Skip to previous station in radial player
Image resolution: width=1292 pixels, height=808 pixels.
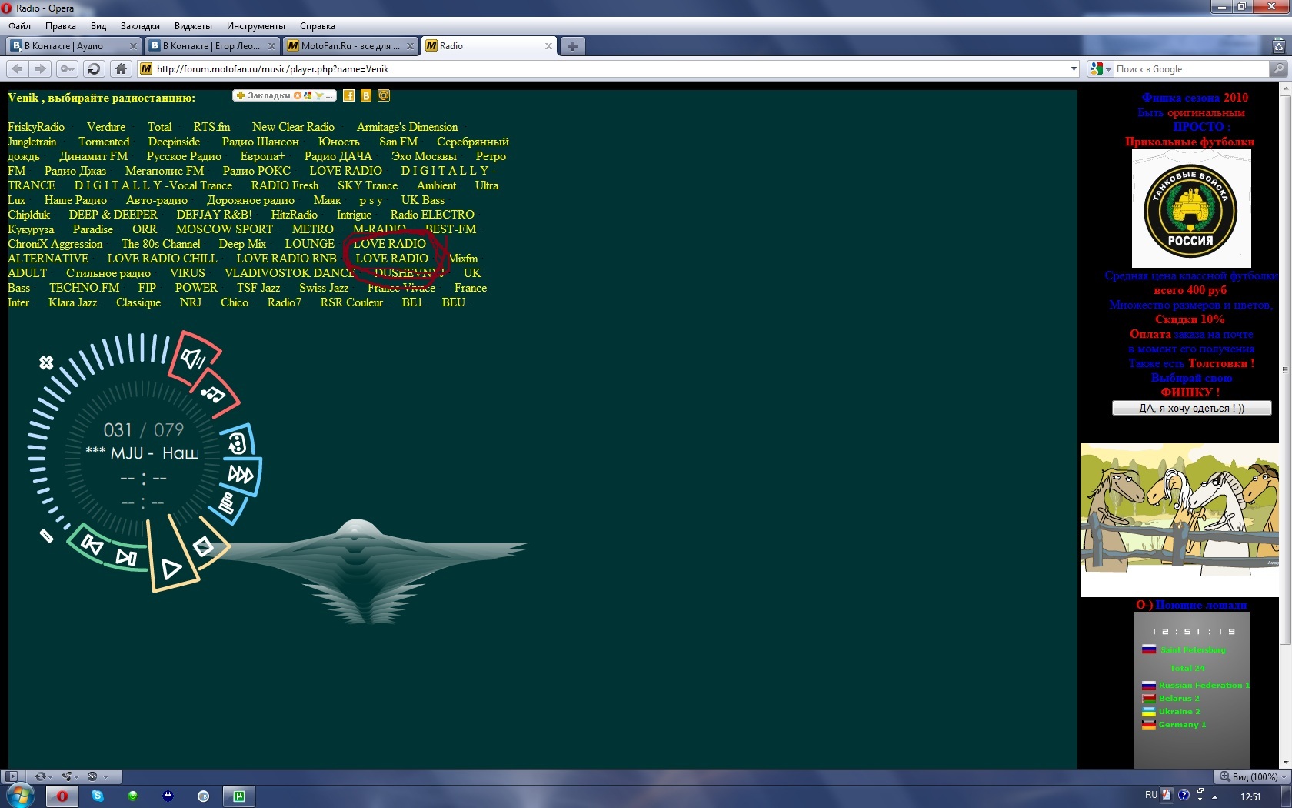point(92,545)
